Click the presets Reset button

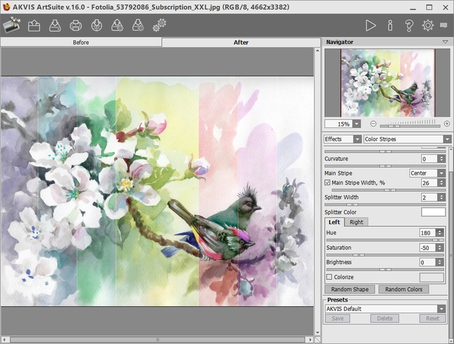(433, 318)
